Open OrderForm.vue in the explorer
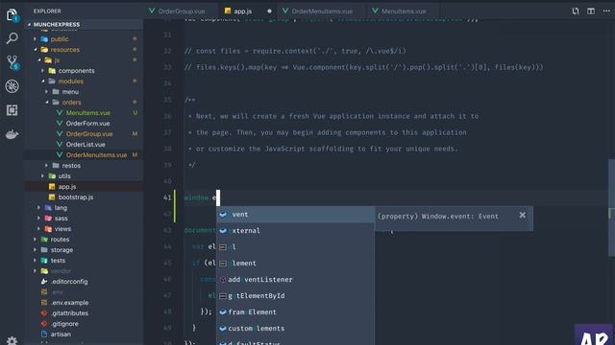 tap(84, 124)
